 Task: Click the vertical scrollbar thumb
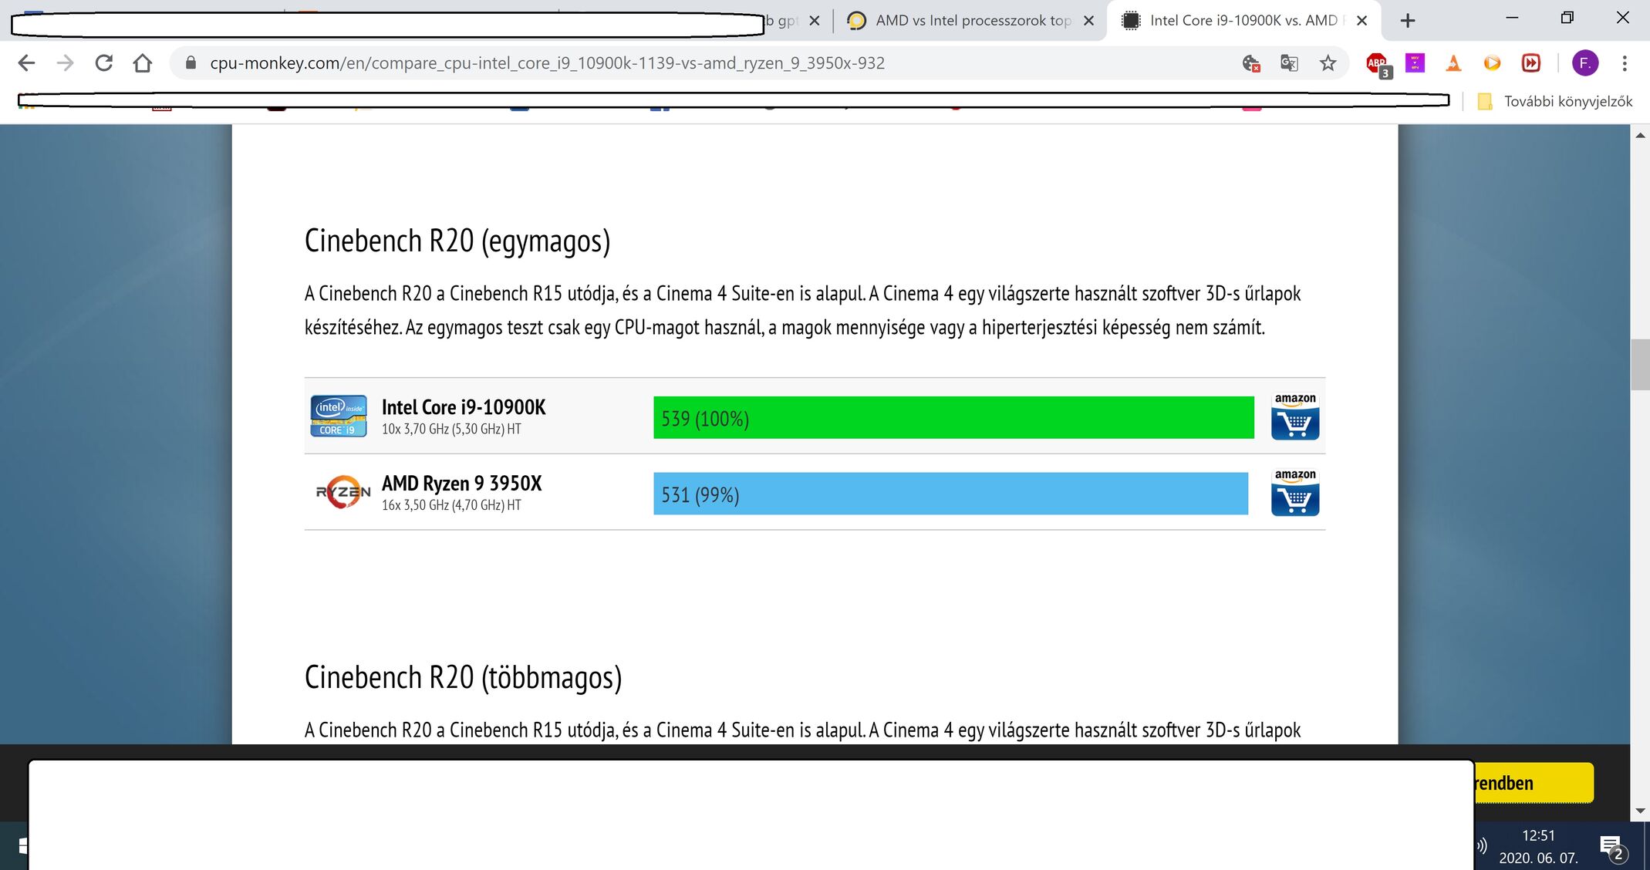click(1640, 365)
